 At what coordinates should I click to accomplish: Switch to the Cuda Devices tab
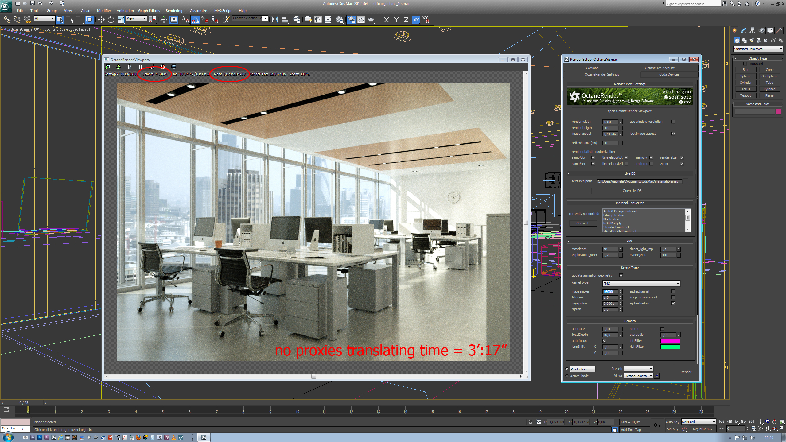tap(669, 74)
